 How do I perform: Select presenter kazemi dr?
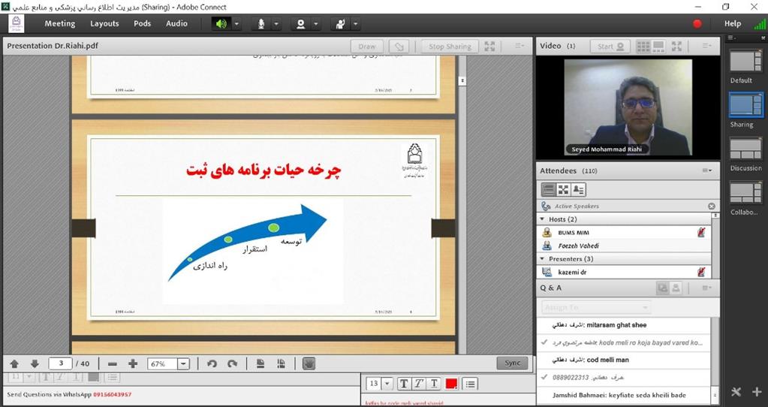pos(625,272)
